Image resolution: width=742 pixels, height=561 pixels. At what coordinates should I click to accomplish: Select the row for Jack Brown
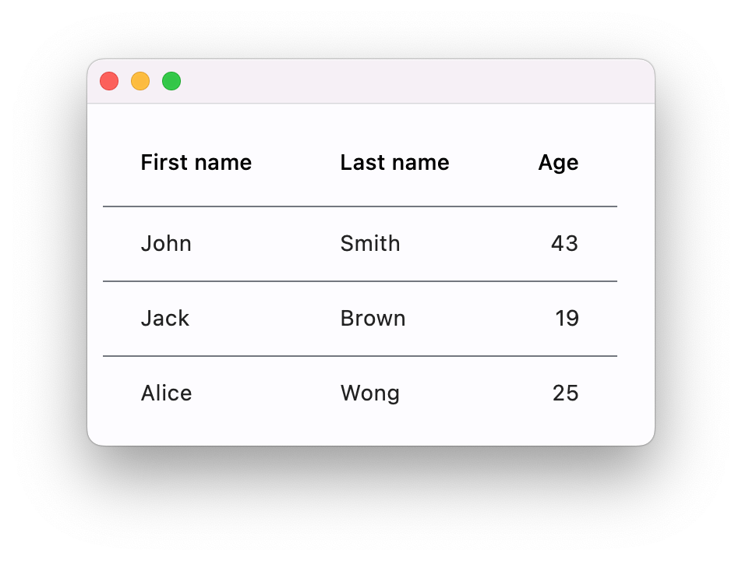tap(360, 318)
